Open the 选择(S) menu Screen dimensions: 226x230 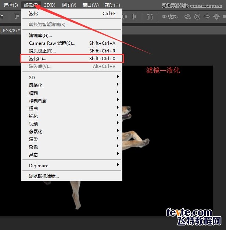click(x=11, y=5)
